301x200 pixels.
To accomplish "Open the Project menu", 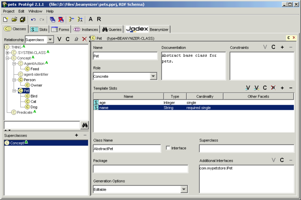I will point(9,11).
